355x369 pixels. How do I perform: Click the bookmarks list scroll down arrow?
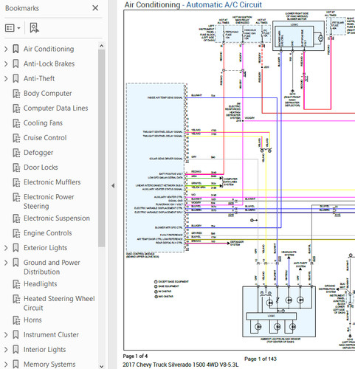coord(101,366)
